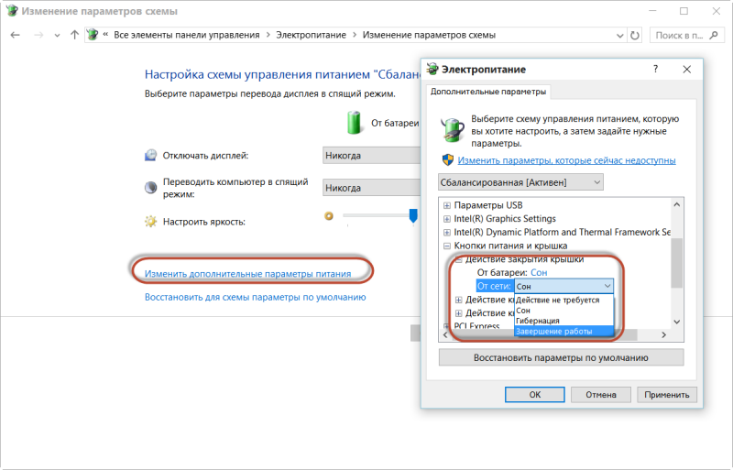The width and height of the screenshot is (733, 470).
Task: Go up one level with up arrow
Action: (x=74, y=35)
